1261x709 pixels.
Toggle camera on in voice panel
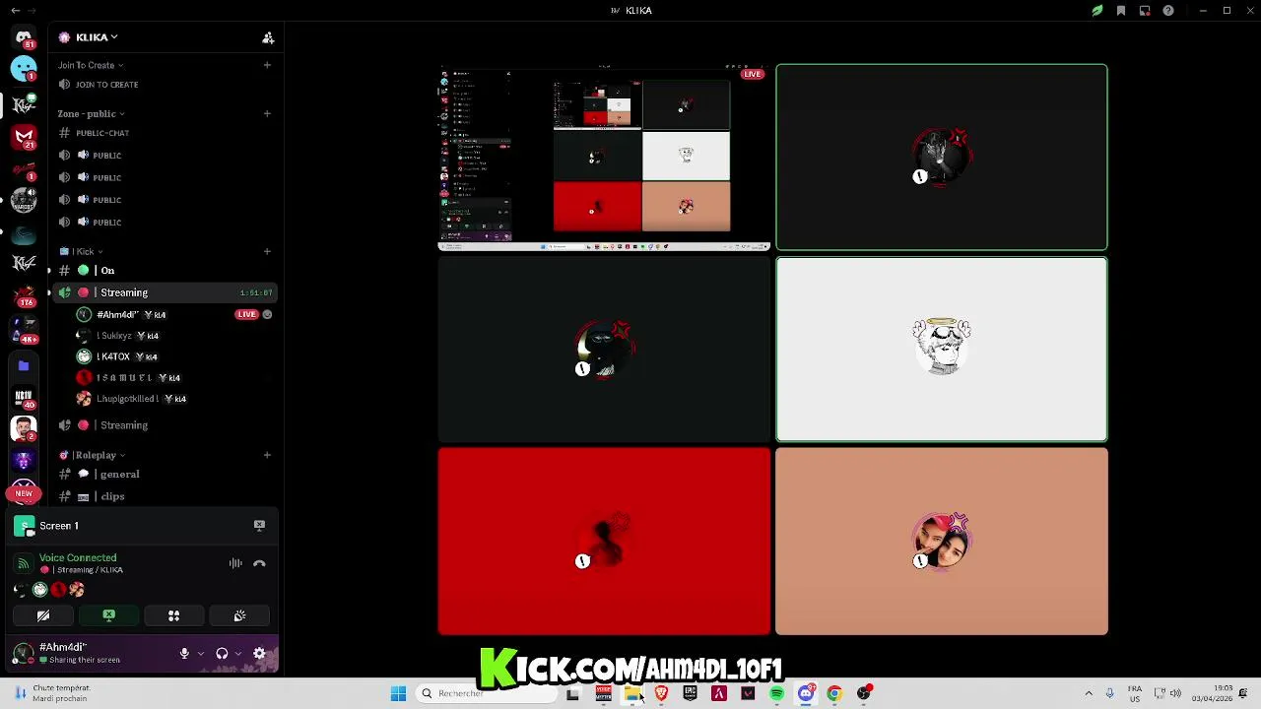(x=43, y=616)
